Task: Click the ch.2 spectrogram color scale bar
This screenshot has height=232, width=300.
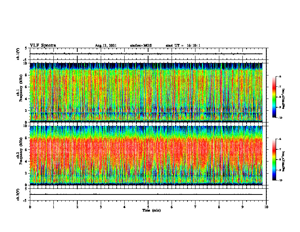Action: pos(274,160)
